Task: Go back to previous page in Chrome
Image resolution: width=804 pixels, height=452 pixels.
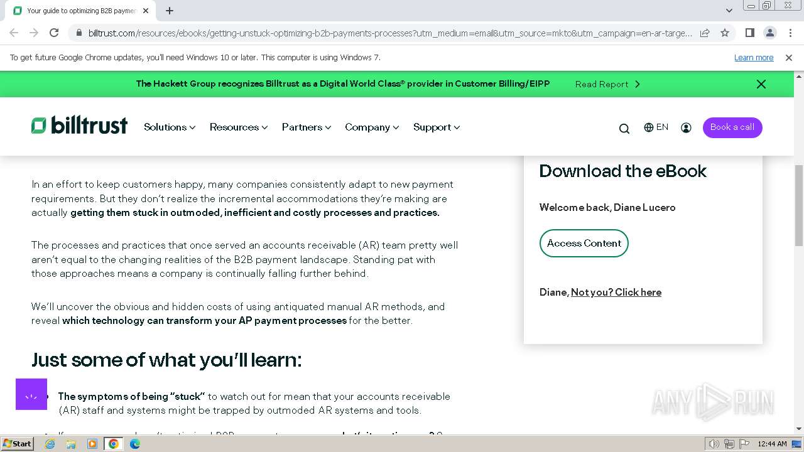Action: [14, 33]
